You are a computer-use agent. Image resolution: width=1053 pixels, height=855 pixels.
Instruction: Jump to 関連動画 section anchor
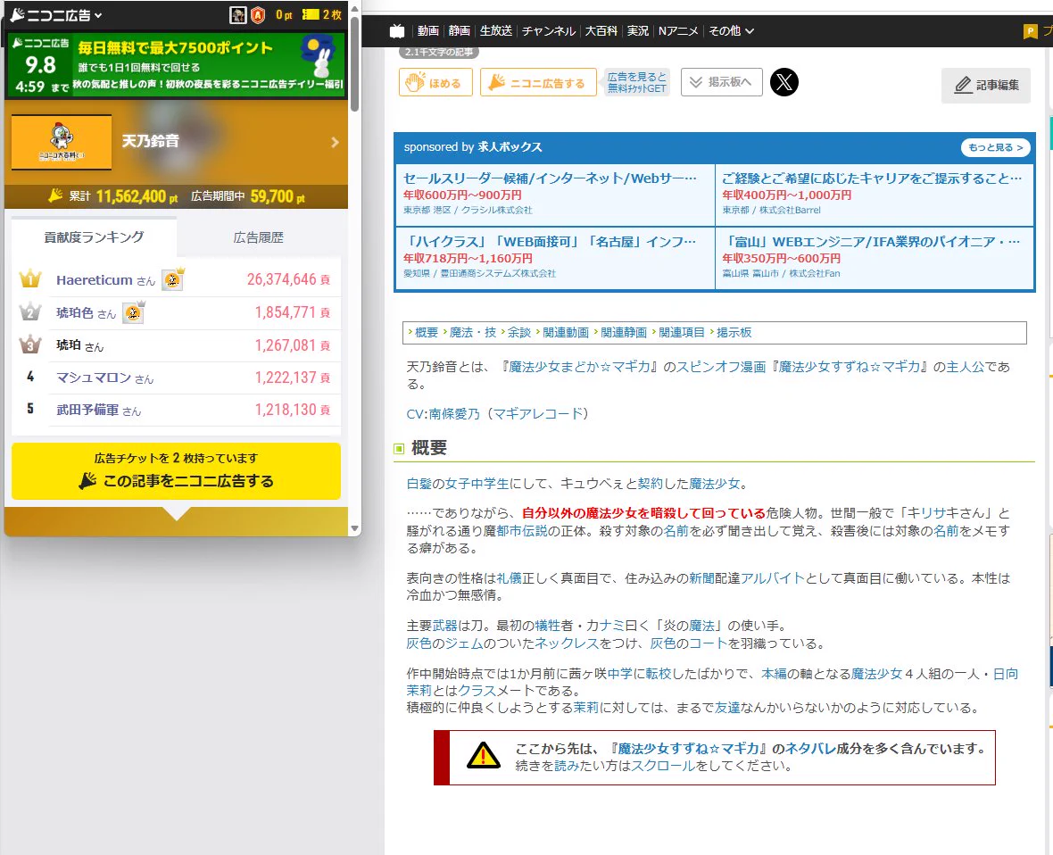coord(566,333)
